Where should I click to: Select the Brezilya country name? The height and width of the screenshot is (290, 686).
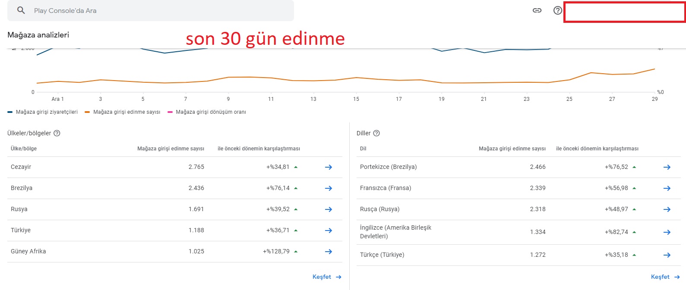tap(22, 188)
